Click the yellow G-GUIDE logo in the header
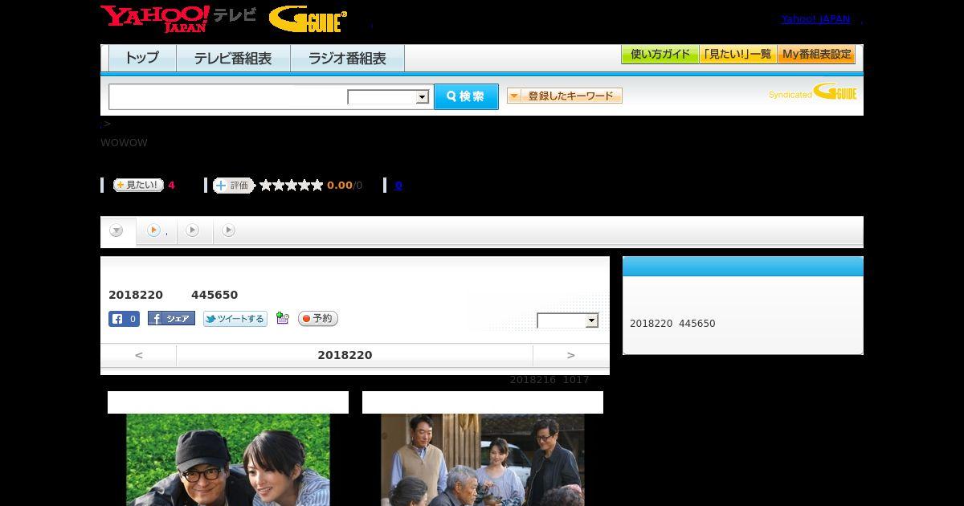The image size is (964, 506). click(x=308, y=19)
